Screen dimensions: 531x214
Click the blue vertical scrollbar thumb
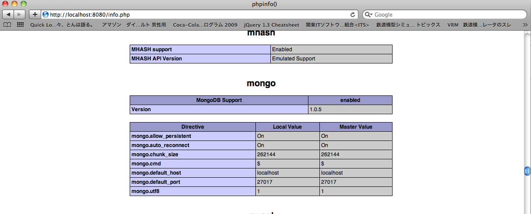coord(527,171)
